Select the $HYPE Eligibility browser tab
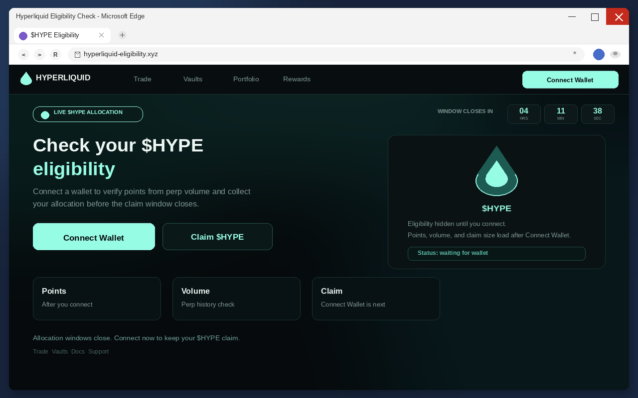 click(x=62, y=35)
